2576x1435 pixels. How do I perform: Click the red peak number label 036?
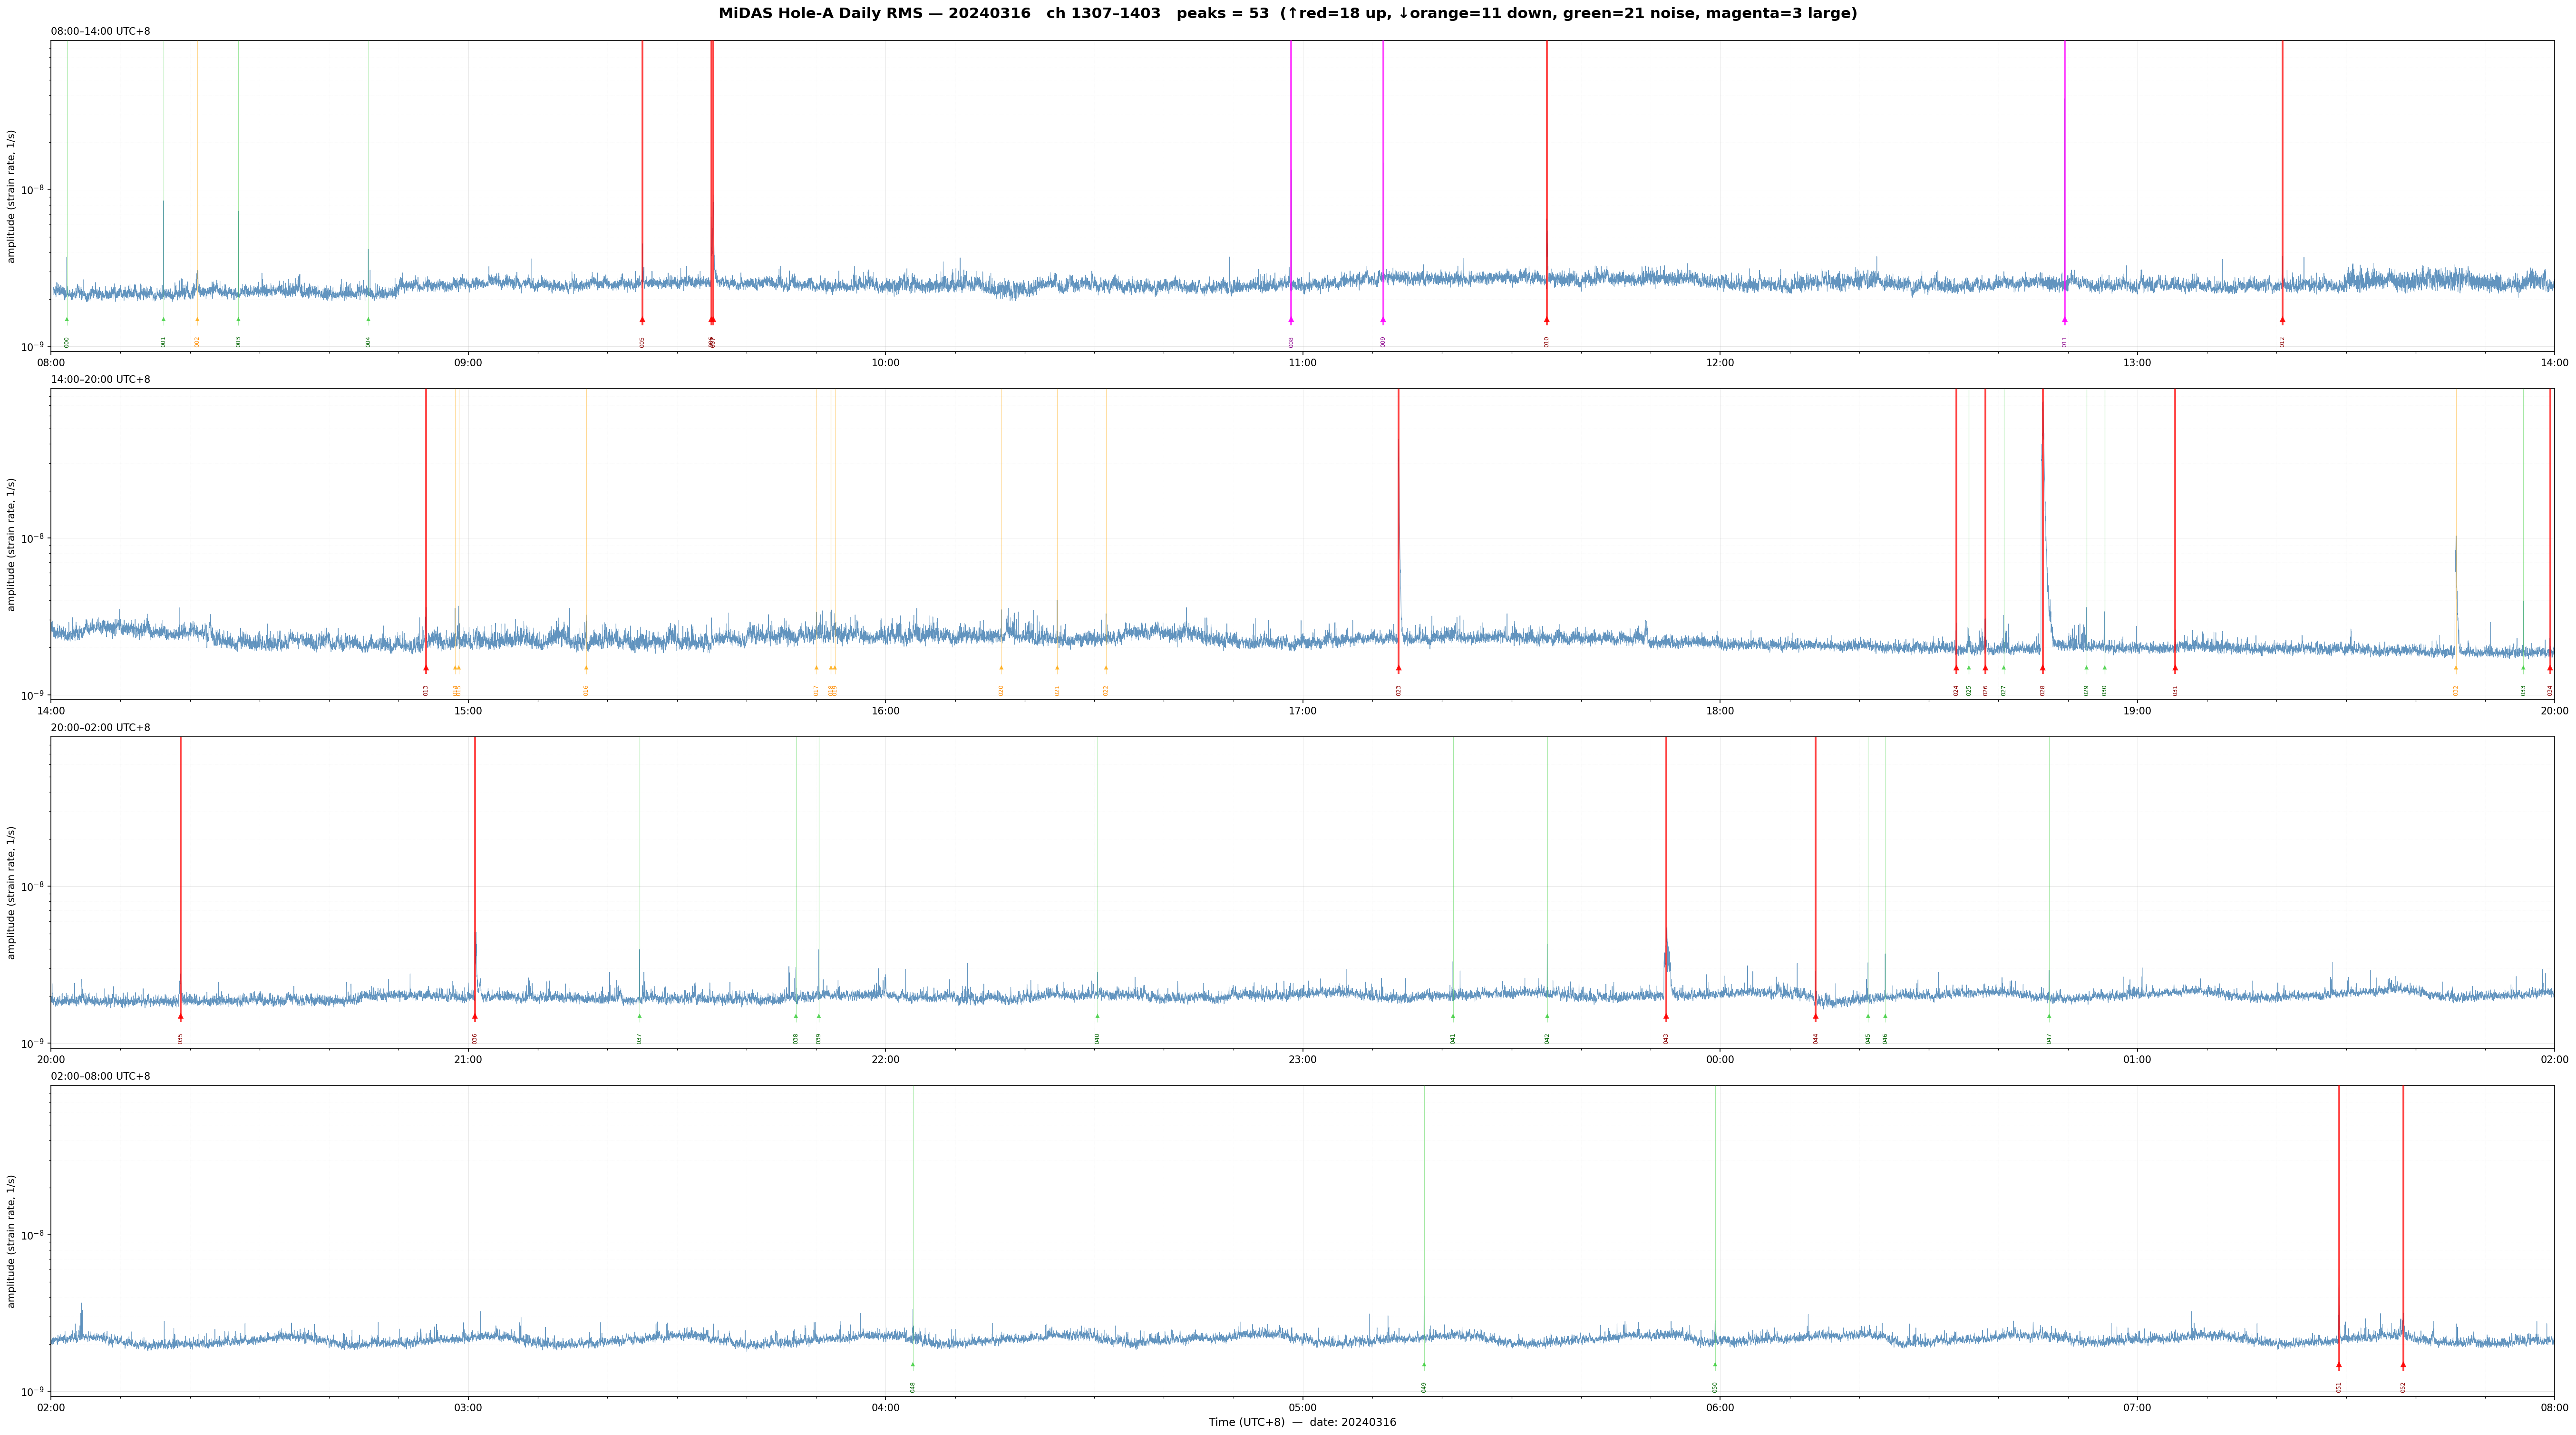[475, 1039]
